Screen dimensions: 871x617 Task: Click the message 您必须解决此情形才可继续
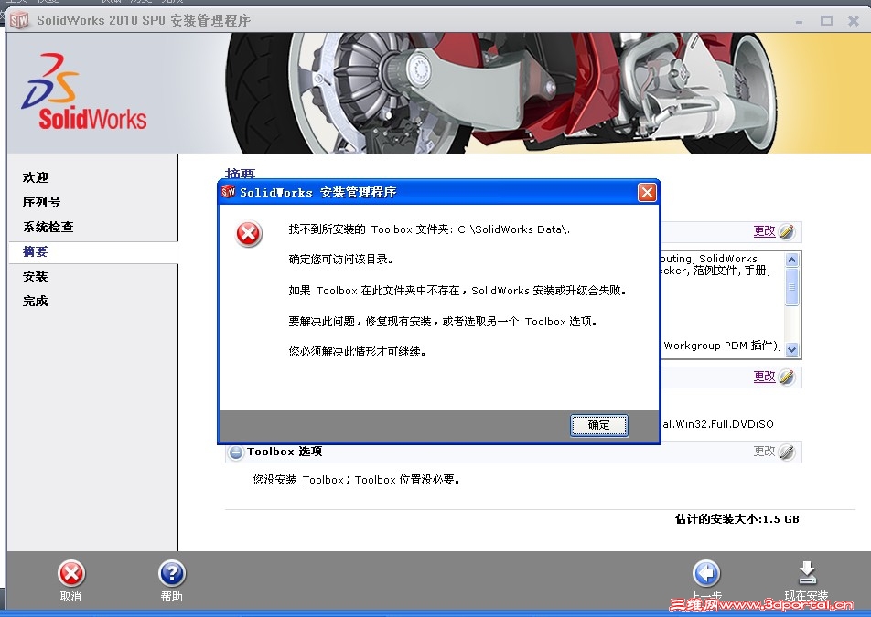point(357,352)
